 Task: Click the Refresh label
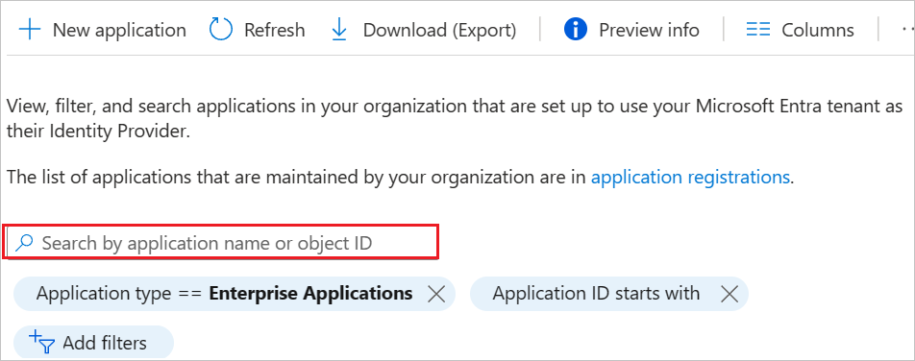(x=274, y=30)
